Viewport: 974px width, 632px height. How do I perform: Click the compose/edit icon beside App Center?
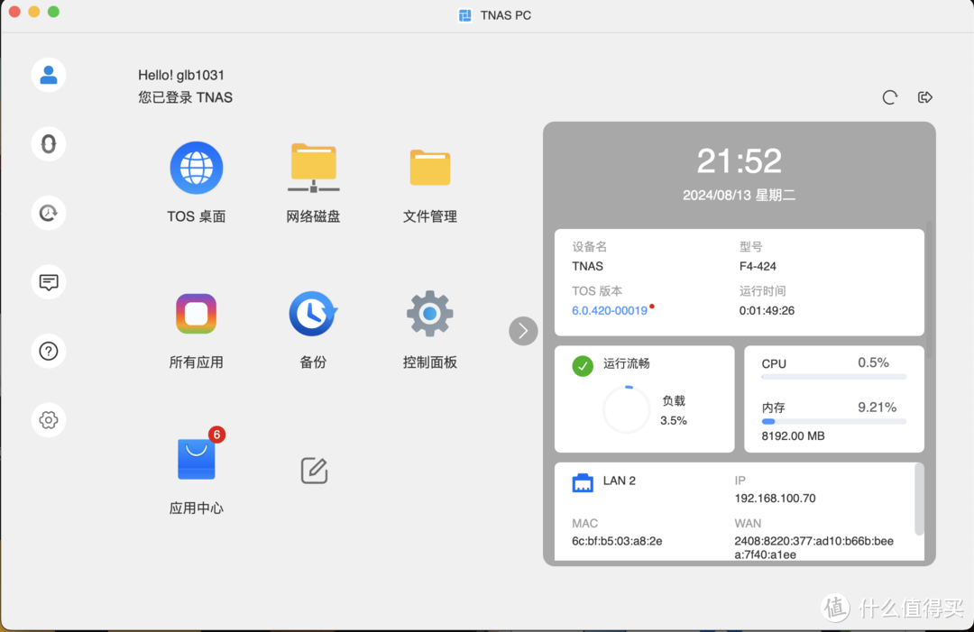click(313, 470)
